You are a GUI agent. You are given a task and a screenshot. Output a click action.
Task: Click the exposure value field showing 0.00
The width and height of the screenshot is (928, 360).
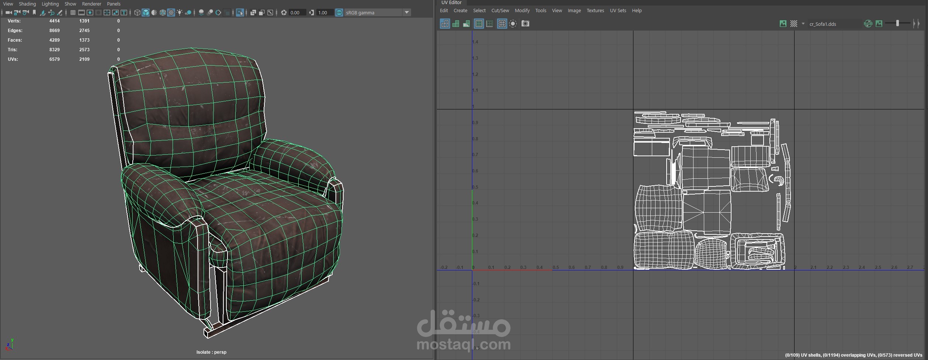(x=297, y=13)
